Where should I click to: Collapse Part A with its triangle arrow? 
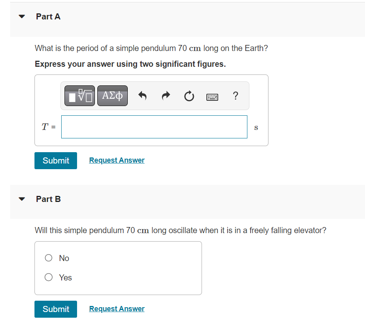coord(22,17)
